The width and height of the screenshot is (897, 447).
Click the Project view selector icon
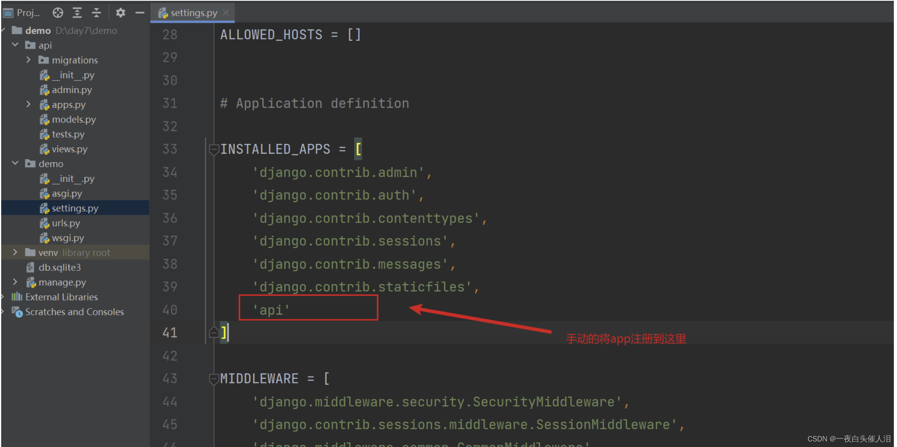8,13
